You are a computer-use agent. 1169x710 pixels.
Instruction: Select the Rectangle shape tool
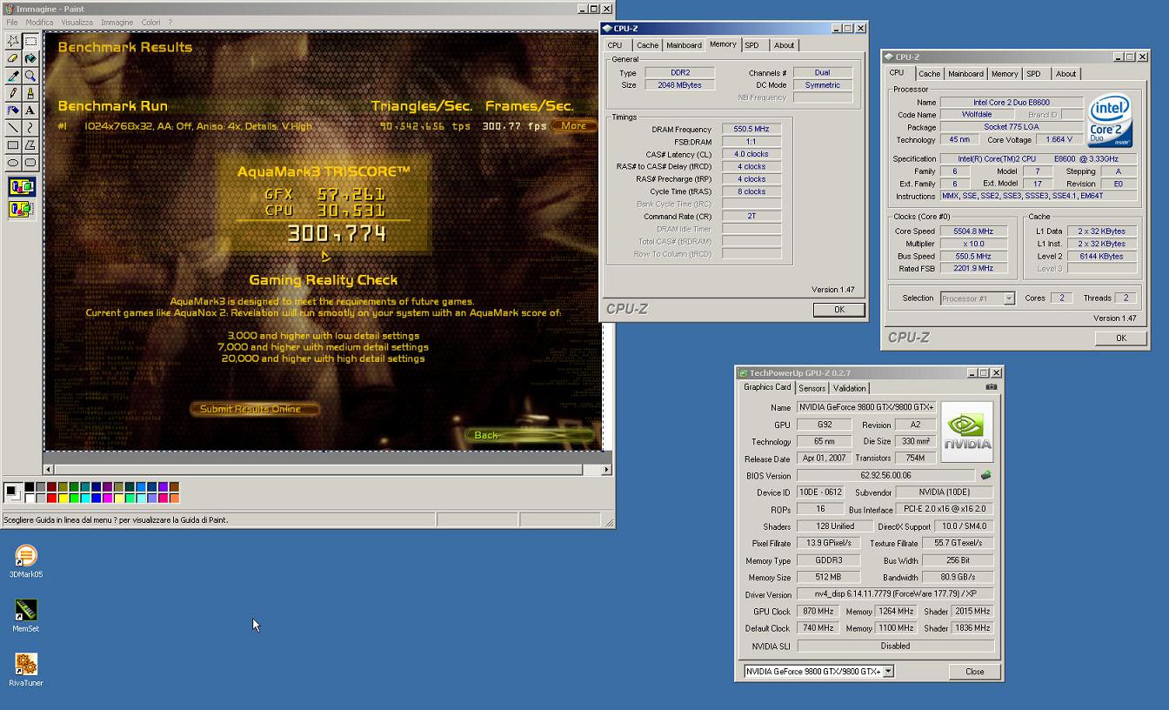click(x=13, y=145)
